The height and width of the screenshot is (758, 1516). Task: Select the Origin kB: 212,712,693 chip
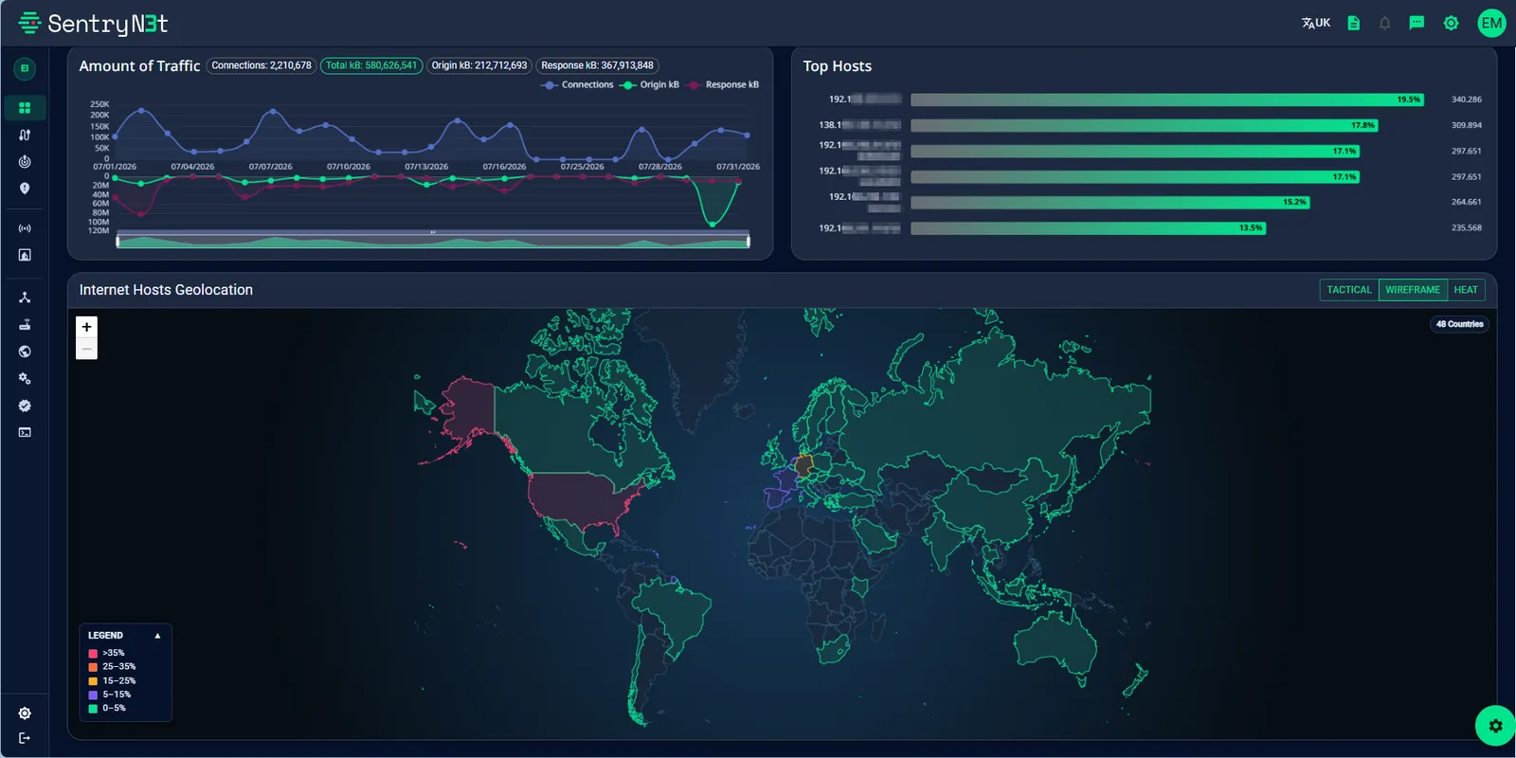[478, 65]
